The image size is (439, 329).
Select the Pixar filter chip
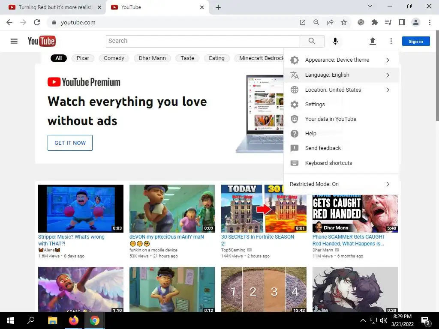83,58
